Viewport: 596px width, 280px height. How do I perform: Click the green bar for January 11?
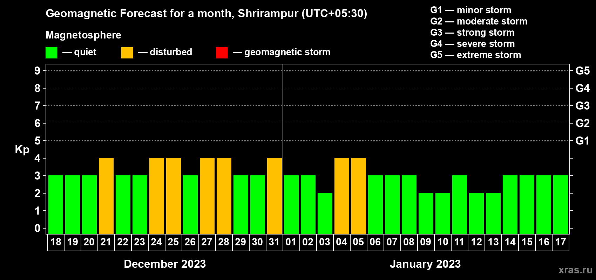click(x=460, y=204)
